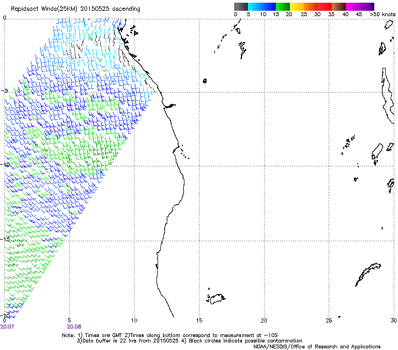Click the gray 0–5 knots legend segment
The width and height of the screenshot is (398, 350).
241,6
